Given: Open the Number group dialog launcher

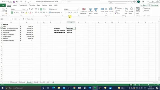Looking at the screenshot, I should click(78, 16).
